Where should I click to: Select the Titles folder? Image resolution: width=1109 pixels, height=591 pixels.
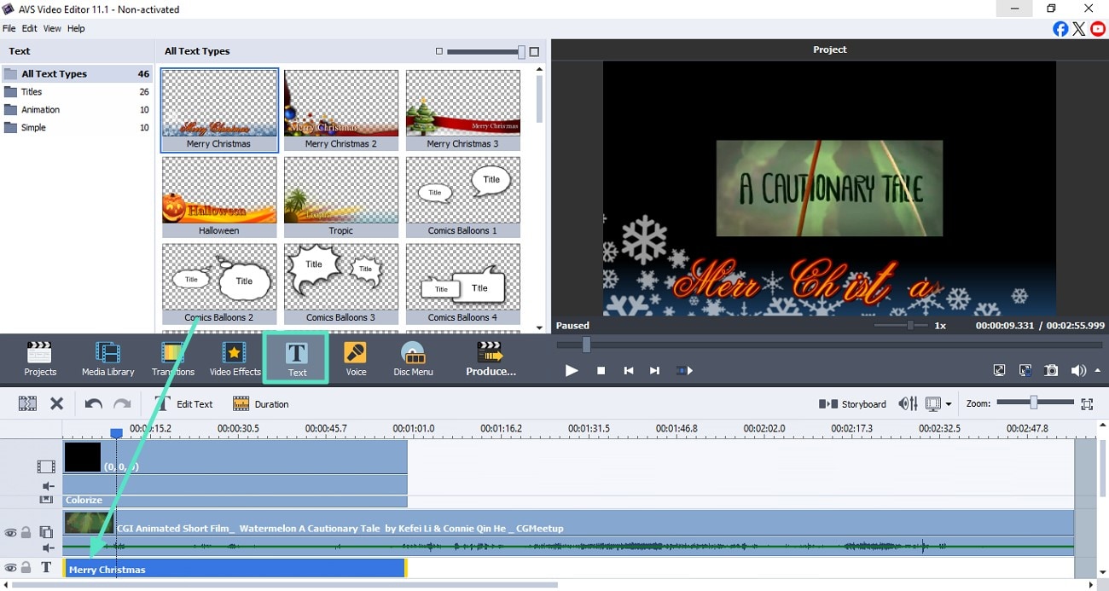pyautogui.click(x=77, y=91)
